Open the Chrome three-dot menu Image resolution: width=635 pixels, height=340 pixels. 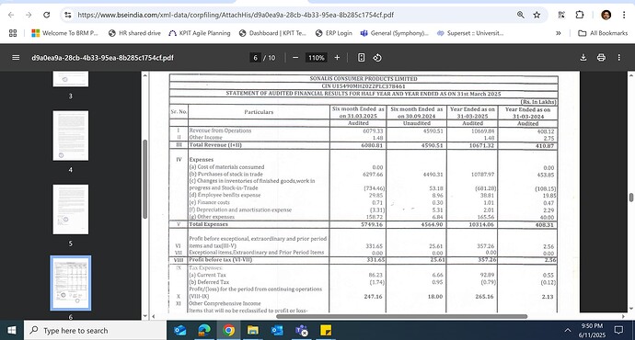tap(624, 15)
